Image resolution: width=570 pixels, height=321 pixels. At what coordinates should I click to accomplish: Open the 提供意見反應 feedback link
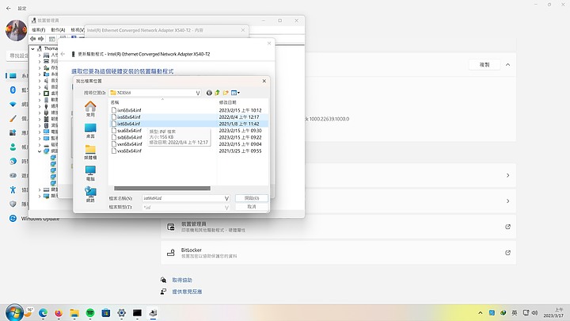(187, 292)
